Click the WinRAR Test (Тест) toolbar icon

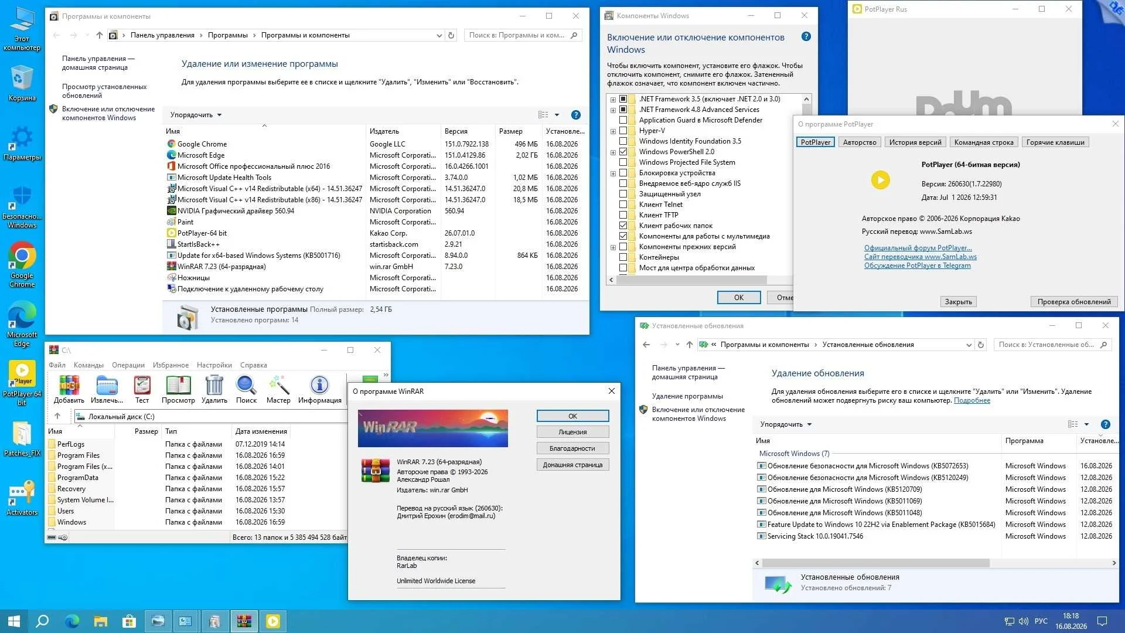tap(142, 389)
